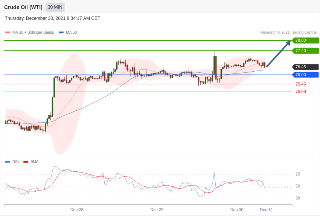Screen dimensions: 320x216
Task: Select the 77.40 green price tag
Action: point(305,51)
